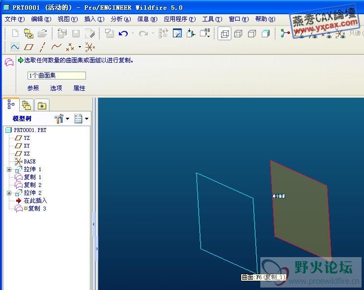Image resolution: width=364 pixels, height=290 pixels.
Task: Open the 应用程序(P) menu
Action: click(180, 19)
